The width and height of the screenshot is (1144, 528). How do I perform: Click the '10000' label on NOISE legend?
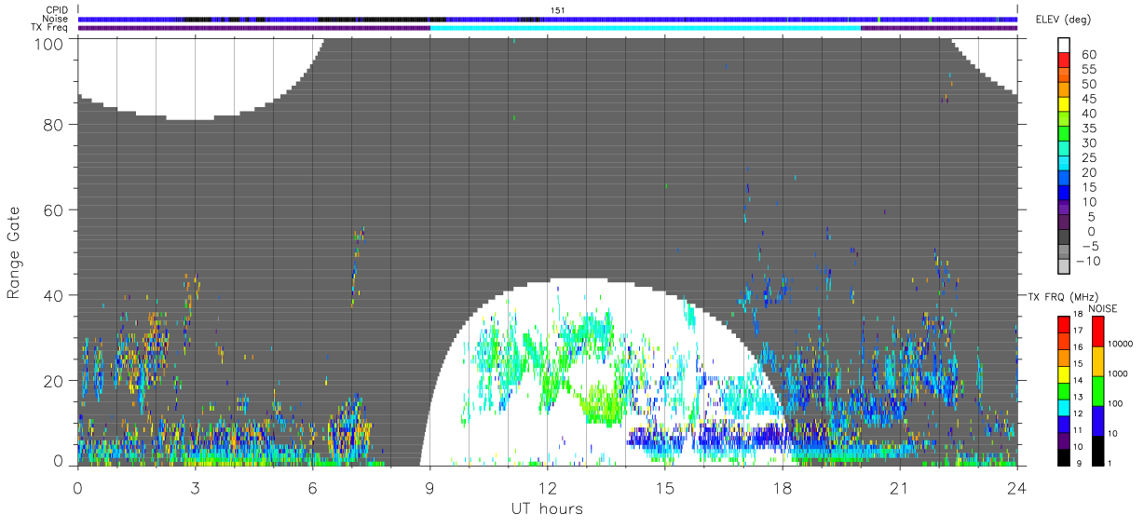pyautogui.click(x=1121, y=344)
